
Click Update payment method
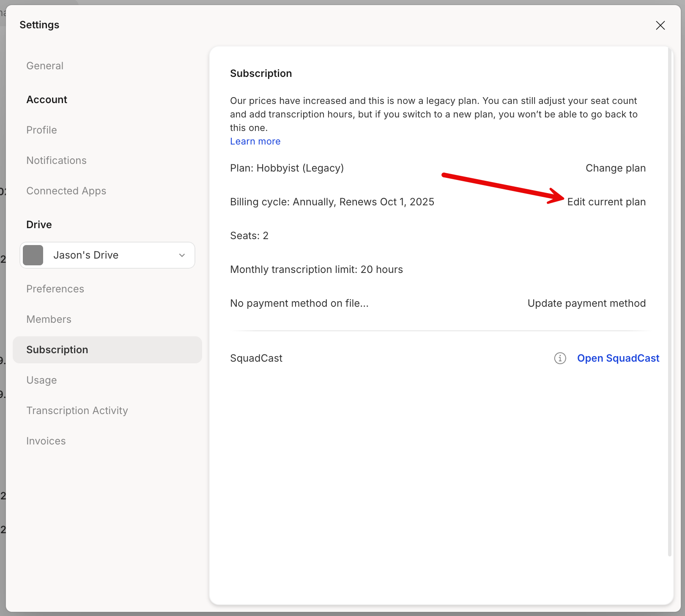(586, 303)
